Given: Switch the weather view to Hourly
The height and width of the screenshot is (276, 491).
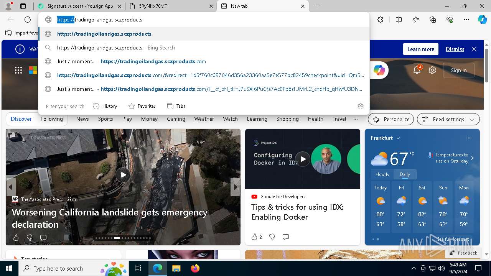Looking at the screenshot, I should tap(382, 174).
